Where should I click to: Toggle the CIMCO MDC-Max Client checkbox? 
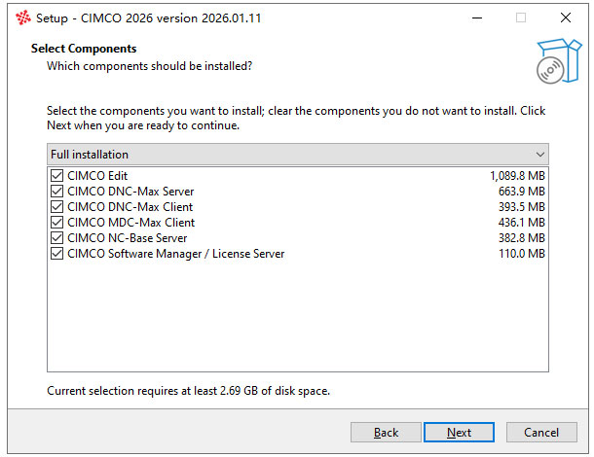(56, 222)
